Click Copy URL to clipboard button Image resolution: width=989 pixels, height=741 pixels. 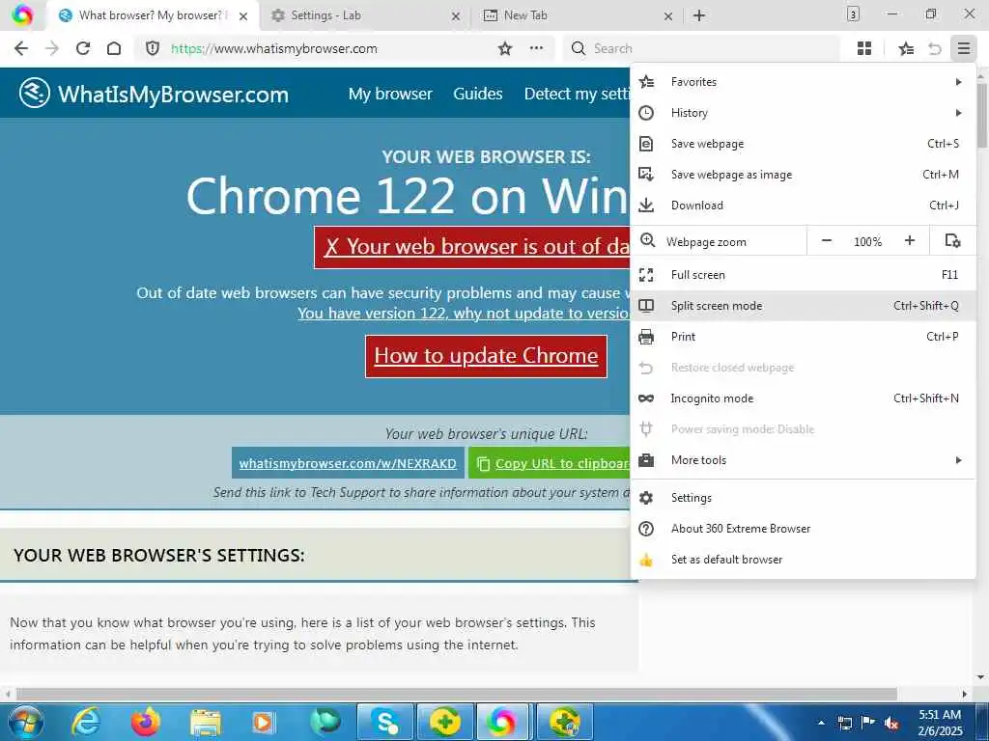pyautogui.click(x=550, y=463)
